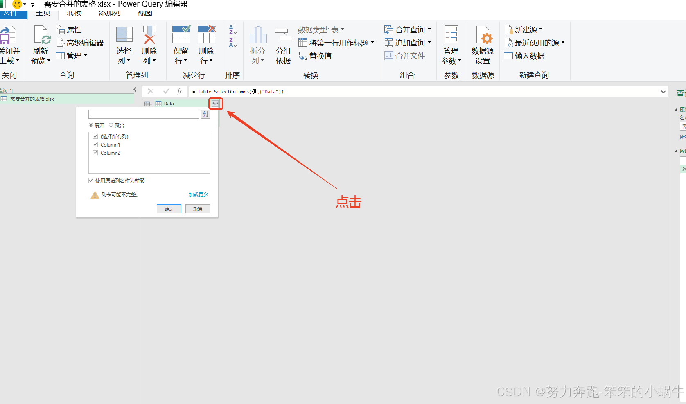Select query 需要合并的表格 xlsx in list

[67, 99]
